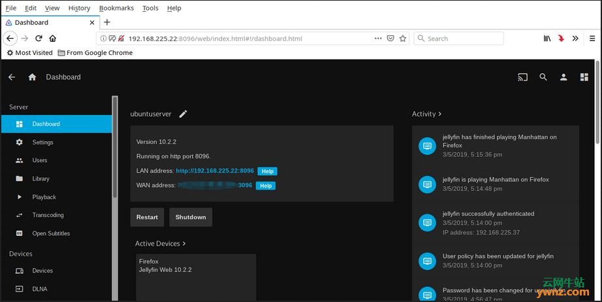
Task: Edit server name with pencil icon
Action: [x=183, y=114]
